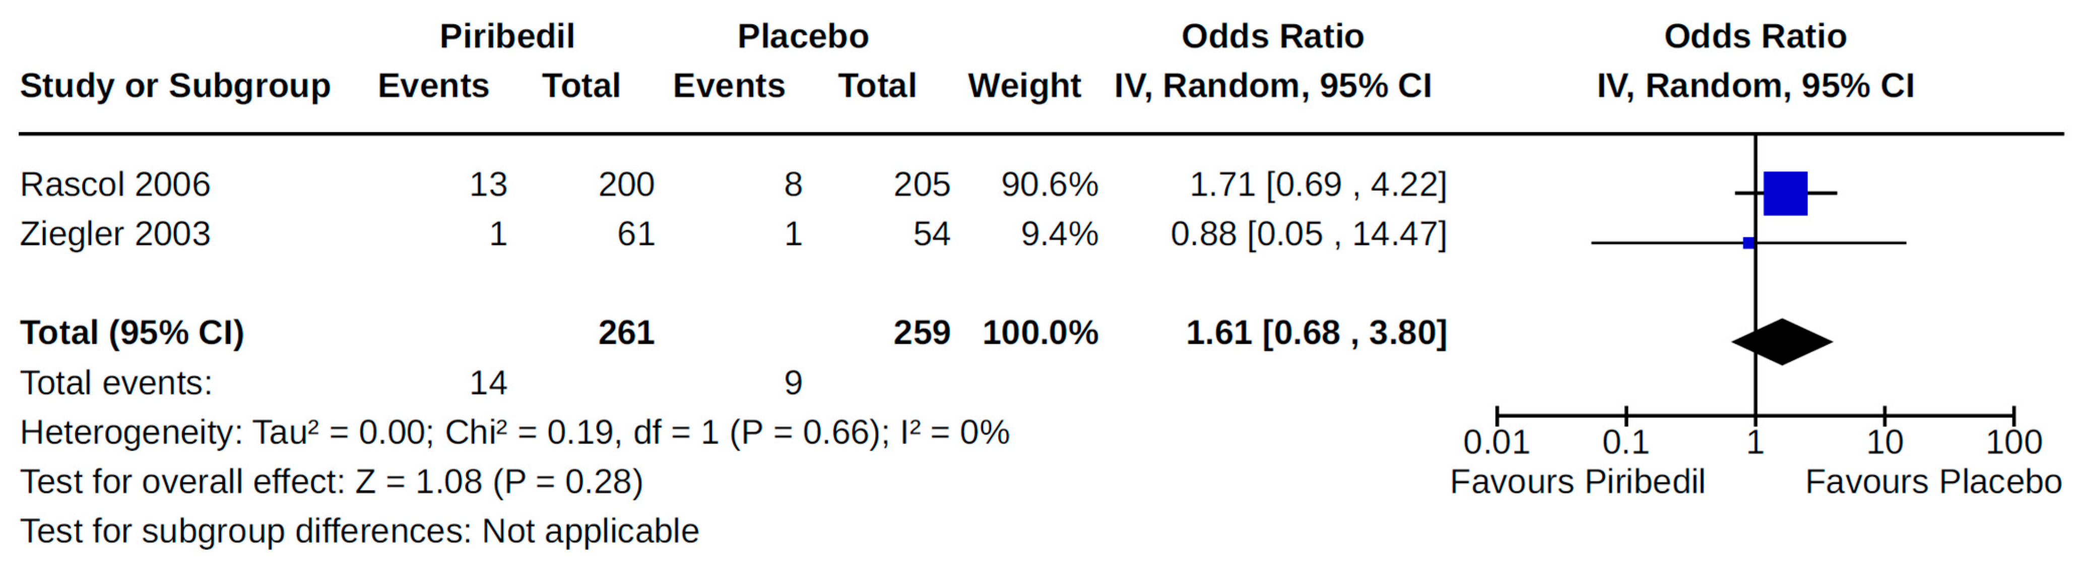Click the 100 tick label on axis

click(2013, 442)
